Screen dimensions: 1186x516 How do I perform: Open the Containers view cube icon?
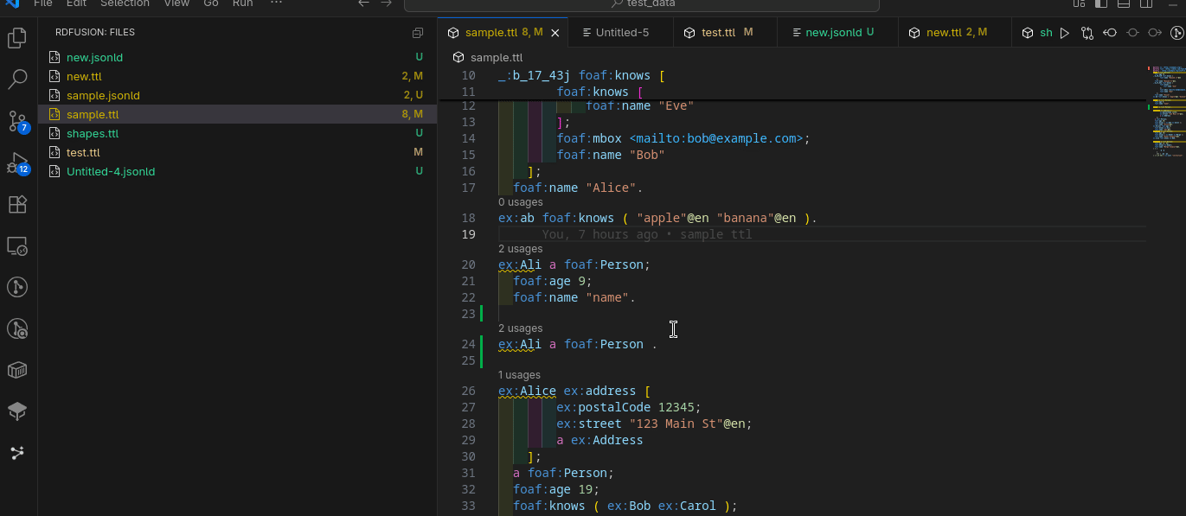pyautogui.click(x=17, y=370)
